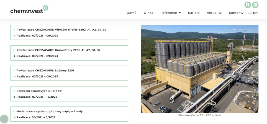
Task: Click the Cheminvest logo
Action: 29,9
